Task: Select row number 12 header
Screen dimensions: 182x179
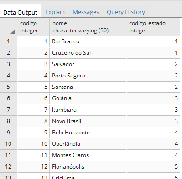Action: pos(8,167)
